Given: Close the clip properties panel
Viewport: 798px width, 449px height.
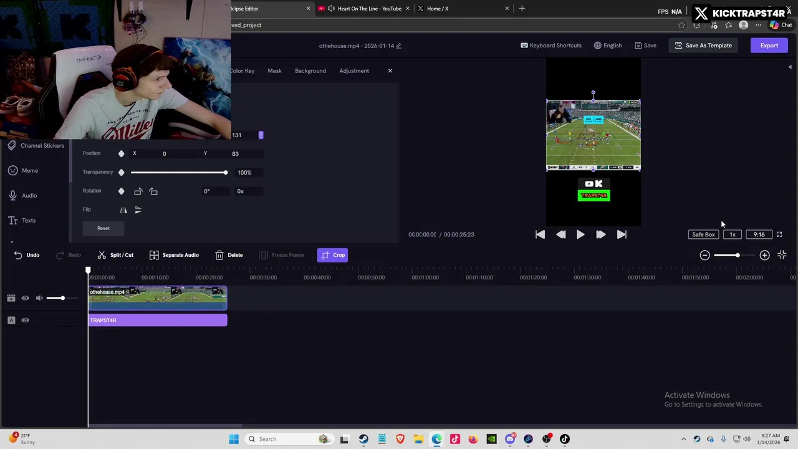Looking at the screenshot, I should point(390,70).
